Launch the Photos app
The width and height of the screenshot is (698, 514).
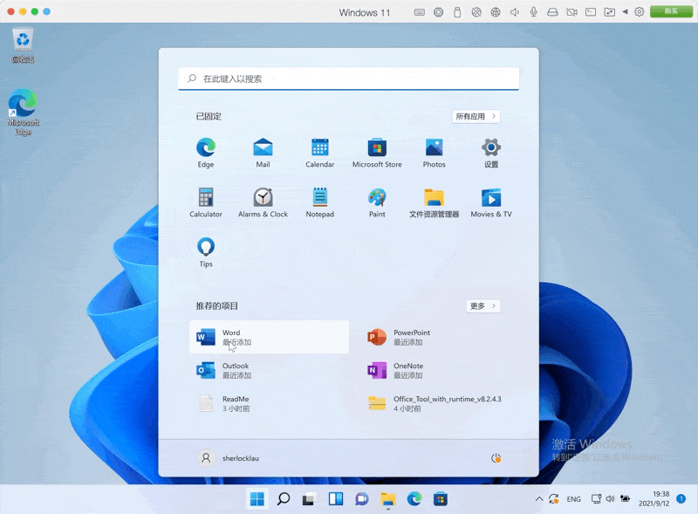click(x=434, y=153)
